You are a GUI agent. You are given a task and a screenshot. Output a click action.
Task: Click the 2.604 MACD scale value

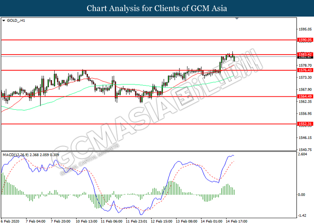pyautogui.click(x=302, y=154)
